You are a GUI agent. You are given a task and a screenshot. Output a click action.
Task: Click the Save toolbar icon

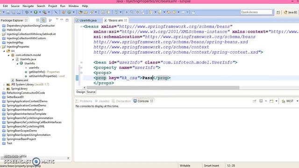(8, 12)
